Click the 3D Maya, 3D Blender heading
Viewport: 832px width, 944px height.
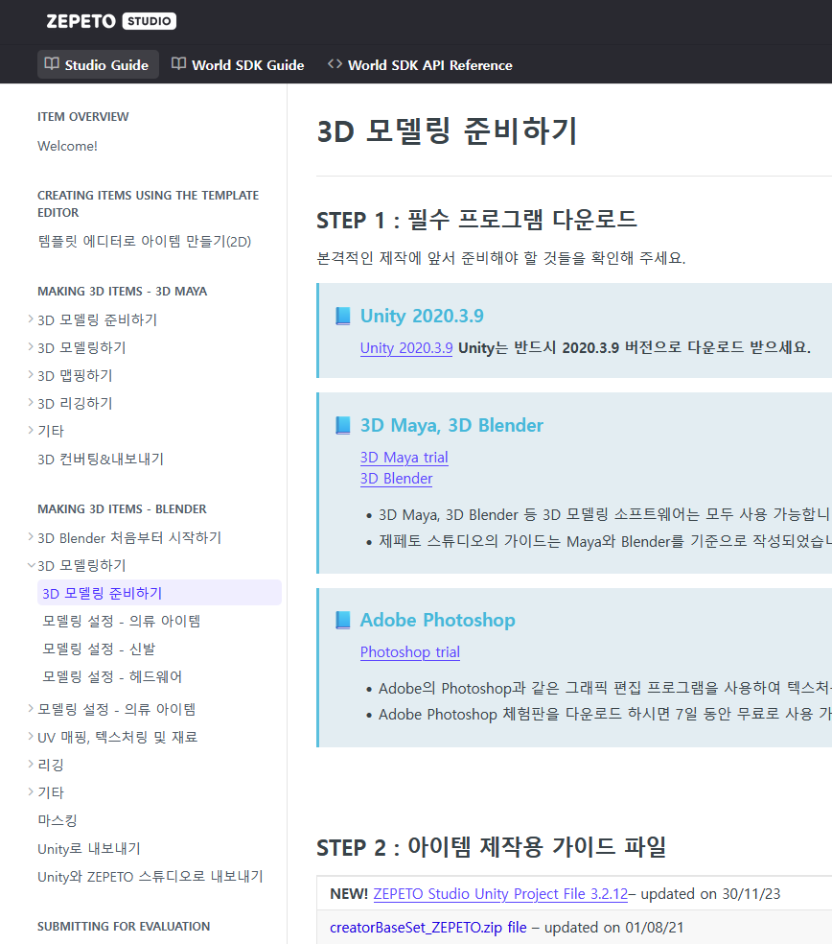(451, 426)
